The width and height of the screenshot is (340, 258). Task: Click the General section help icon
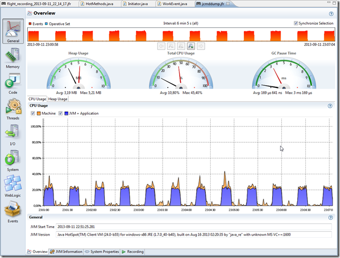pos(330,217)
